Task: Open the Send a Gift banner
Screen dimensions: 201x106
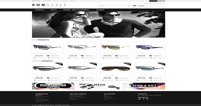Action: [144, 86]
